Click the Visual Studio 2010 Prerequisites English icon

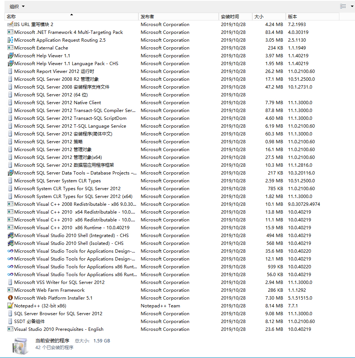(x=10, y=329)
